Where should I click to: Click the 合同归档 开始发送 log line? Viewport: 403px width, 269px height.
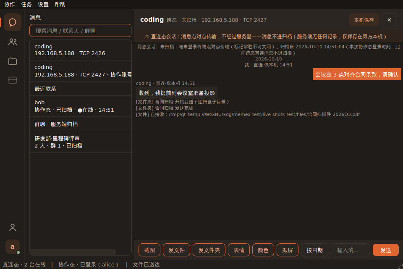(x=183, y=102)
